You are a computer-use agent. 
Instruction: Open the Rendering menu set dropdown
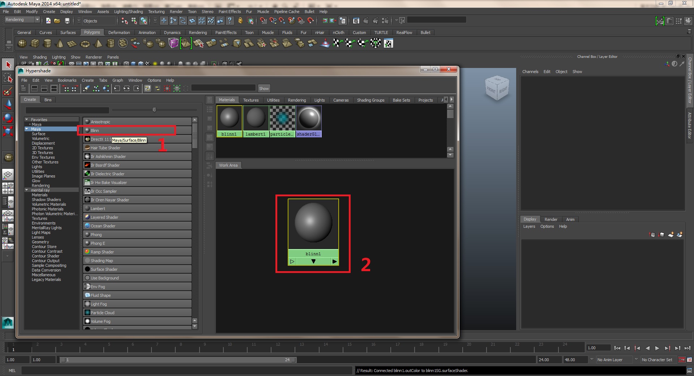[22, 20]
